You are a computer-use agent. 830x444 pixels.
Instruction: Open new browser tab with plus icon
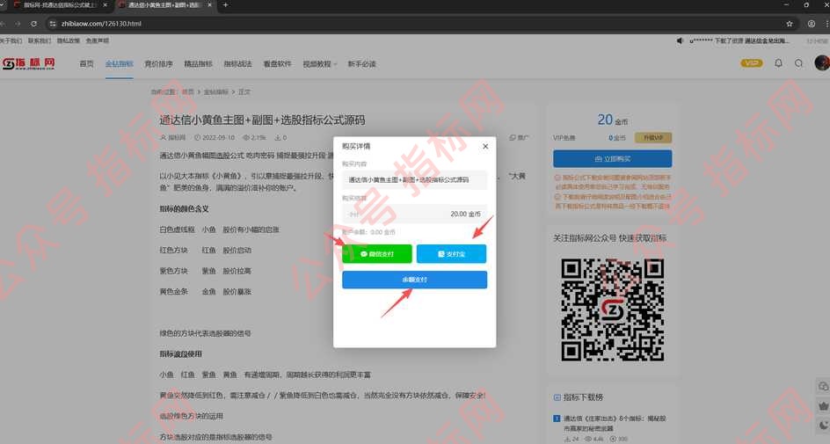226,5
